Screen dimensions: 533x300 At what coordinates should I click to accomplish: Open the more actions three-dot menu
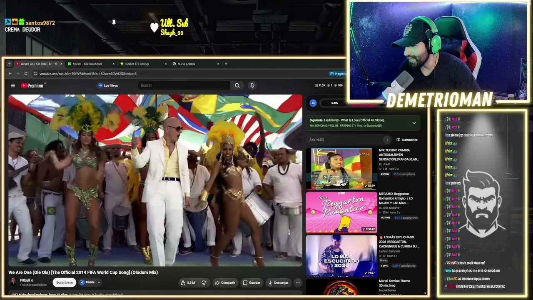(x=298, y=282)
